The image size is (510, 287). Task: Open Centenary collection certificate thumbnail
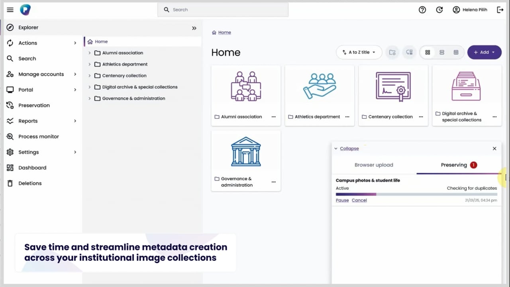pyautogui.click(x=393, y=86)
